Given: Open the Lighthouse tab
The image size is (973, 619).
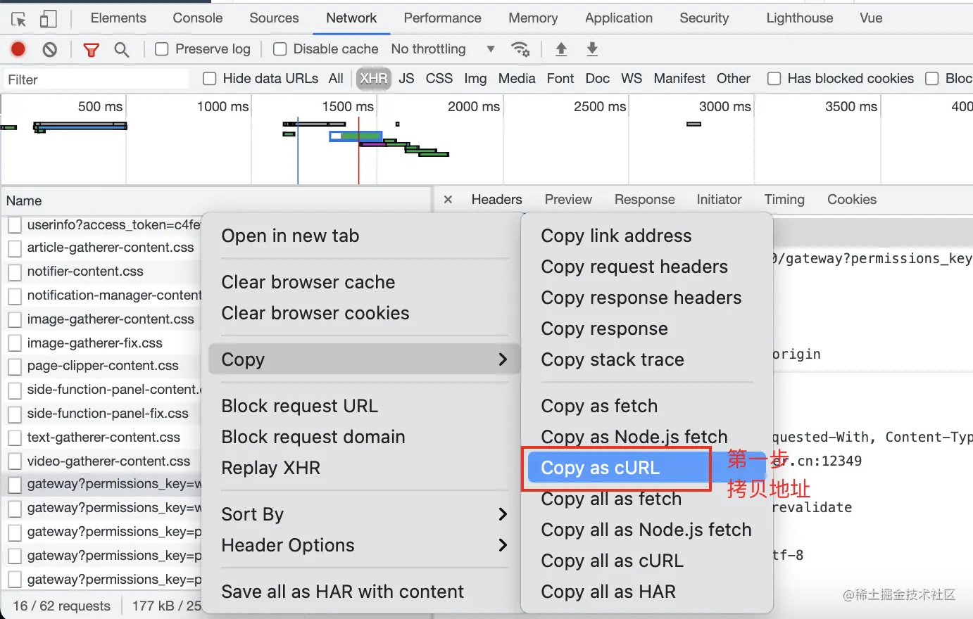Looking at the screenshot, I should pos(800,18).
